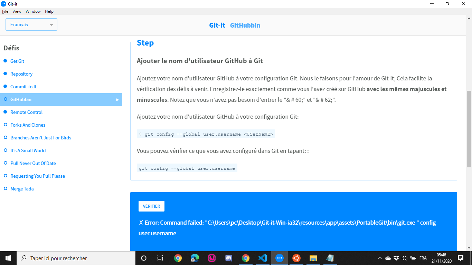Image resolution: width=472 pixels, height=265 pixels.
Task: Open the Forks And Clones challenge
Action: pos(28,125)
